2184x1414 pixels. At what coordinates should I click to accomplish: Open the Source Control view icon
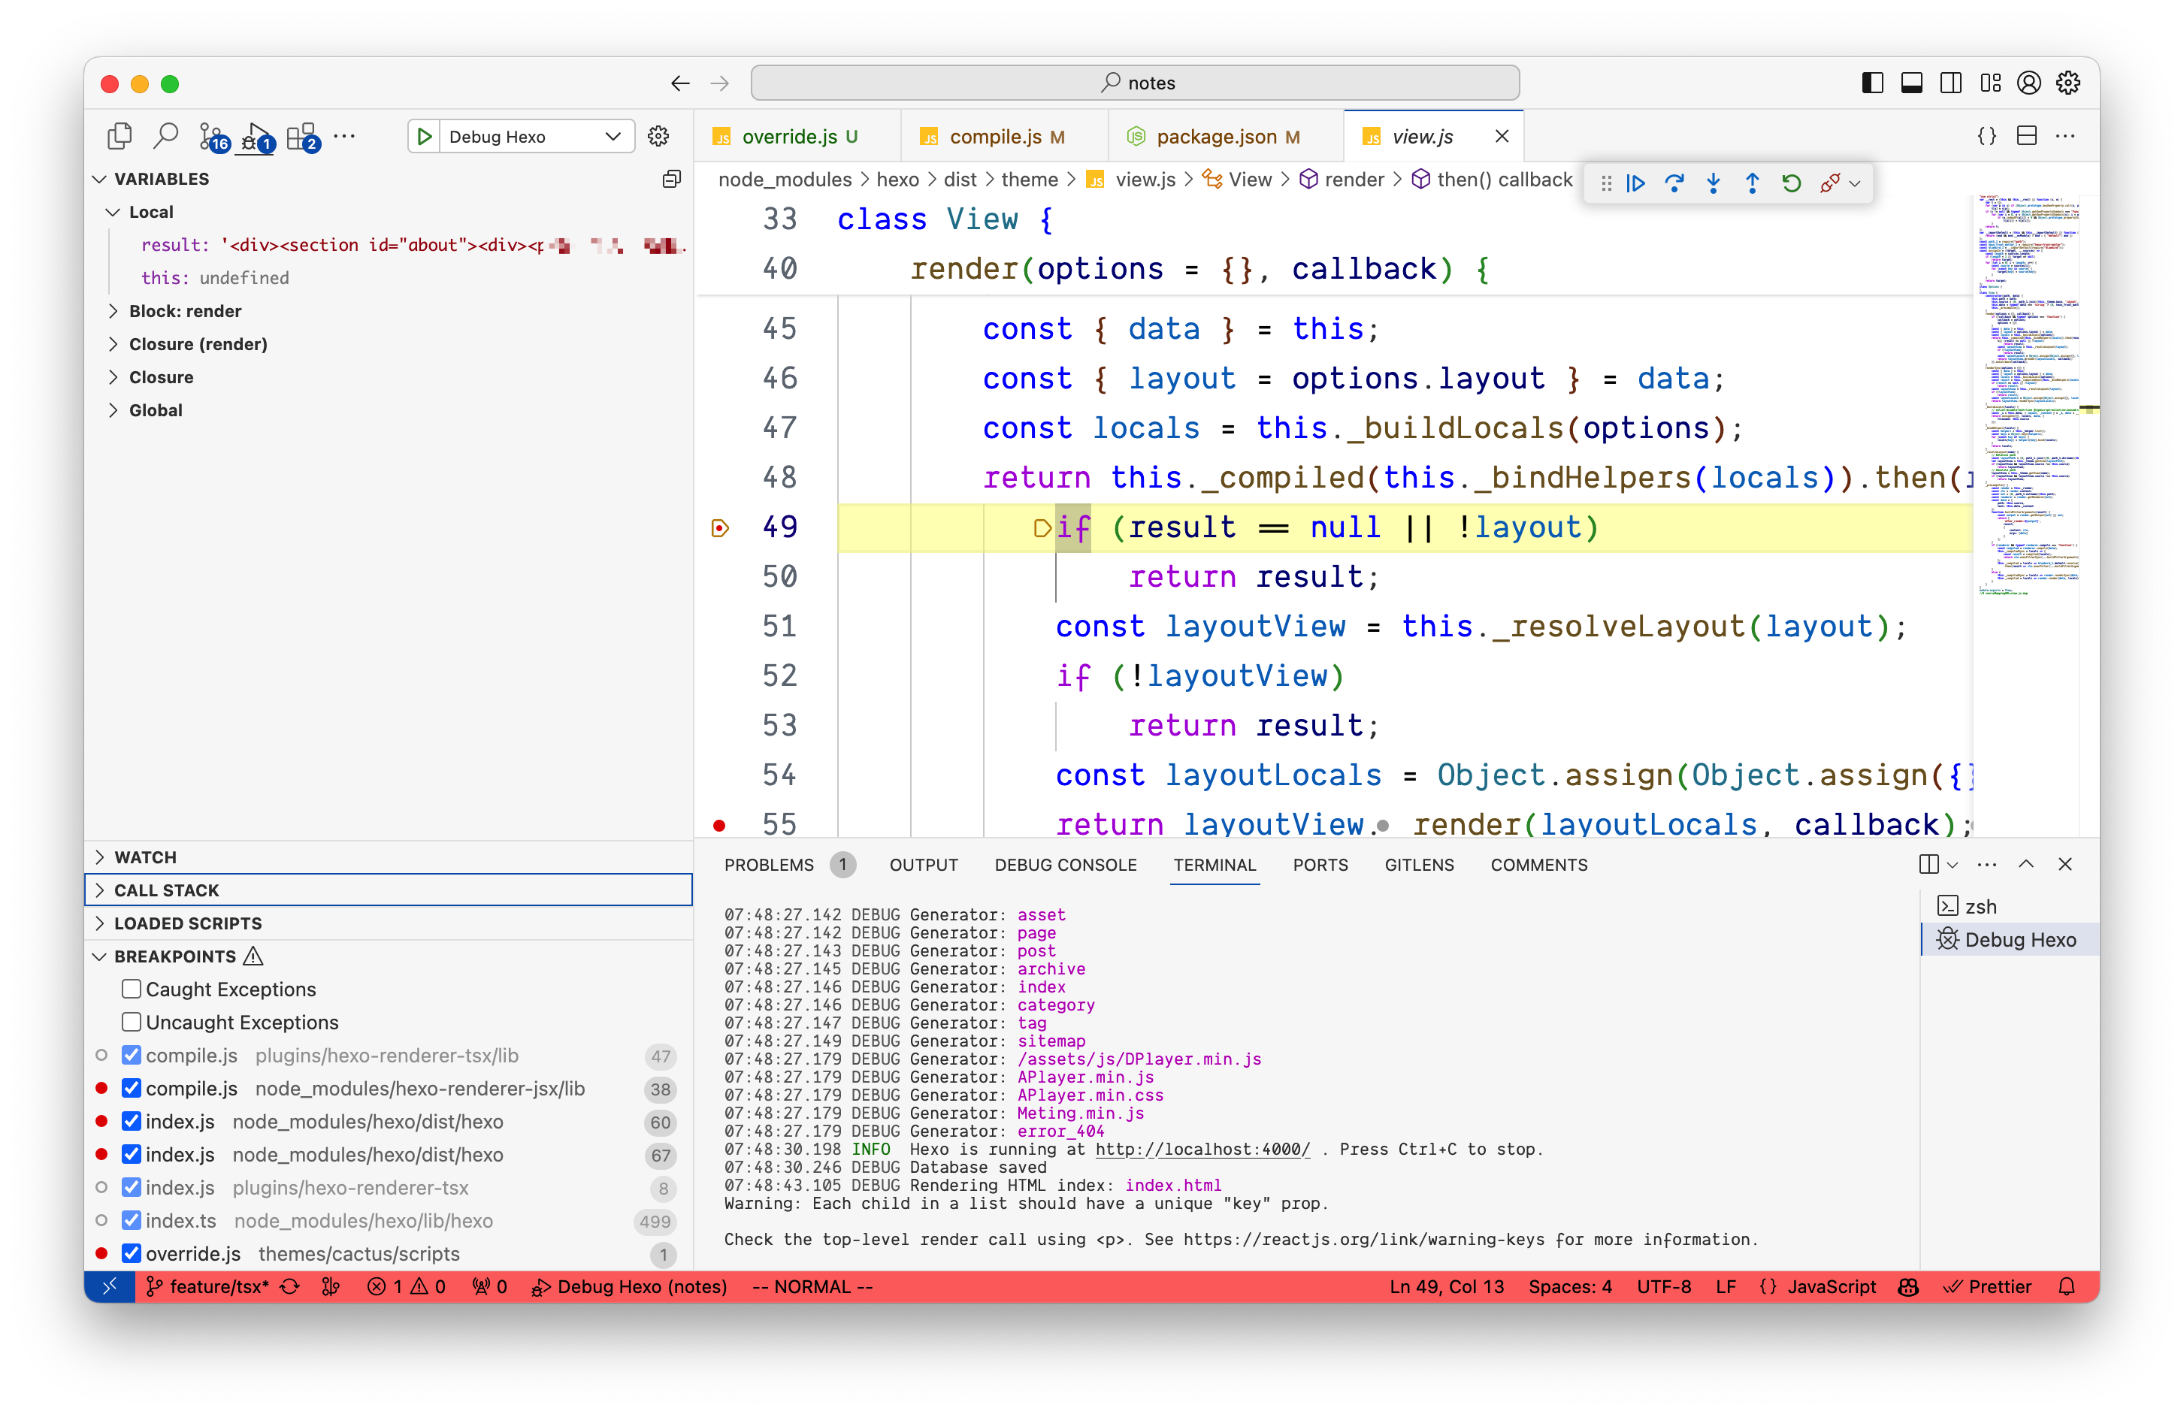[211, 137]
